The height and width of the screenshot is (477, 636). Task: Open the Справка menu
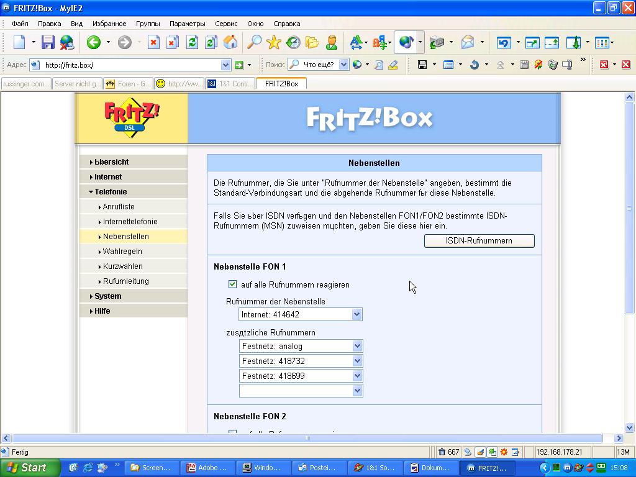(x=287, y=24)
